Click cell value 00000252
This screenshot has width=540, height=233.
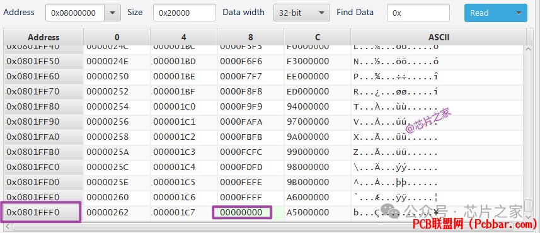tap(108, 91)
